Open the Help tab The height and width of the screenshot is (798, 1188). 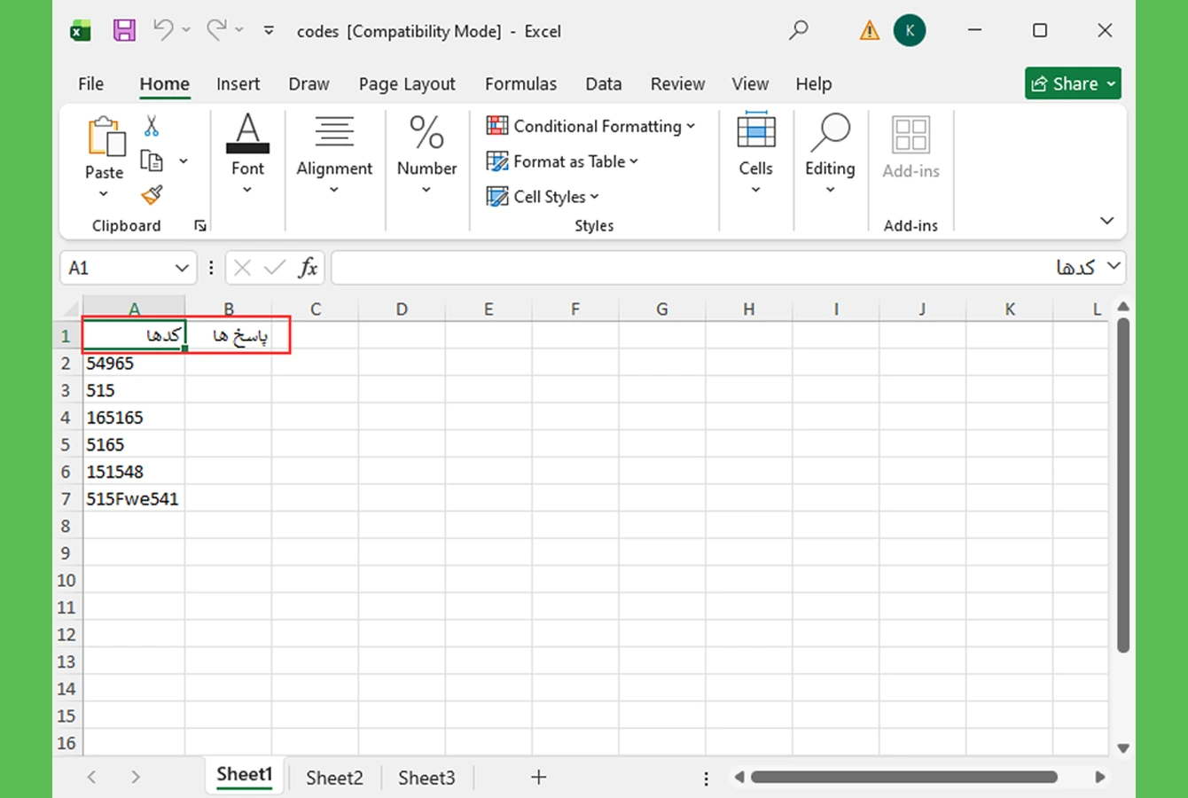(x=813, y=83)
